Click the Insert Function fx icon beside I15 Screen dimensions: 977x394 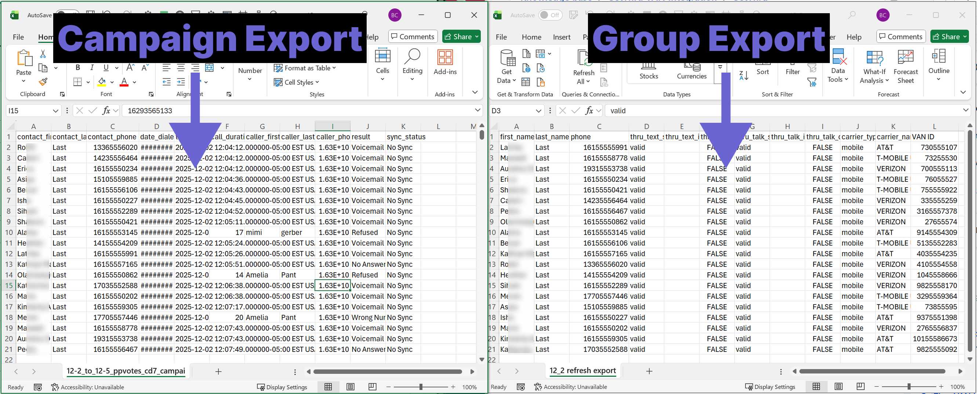click(106, 111)
